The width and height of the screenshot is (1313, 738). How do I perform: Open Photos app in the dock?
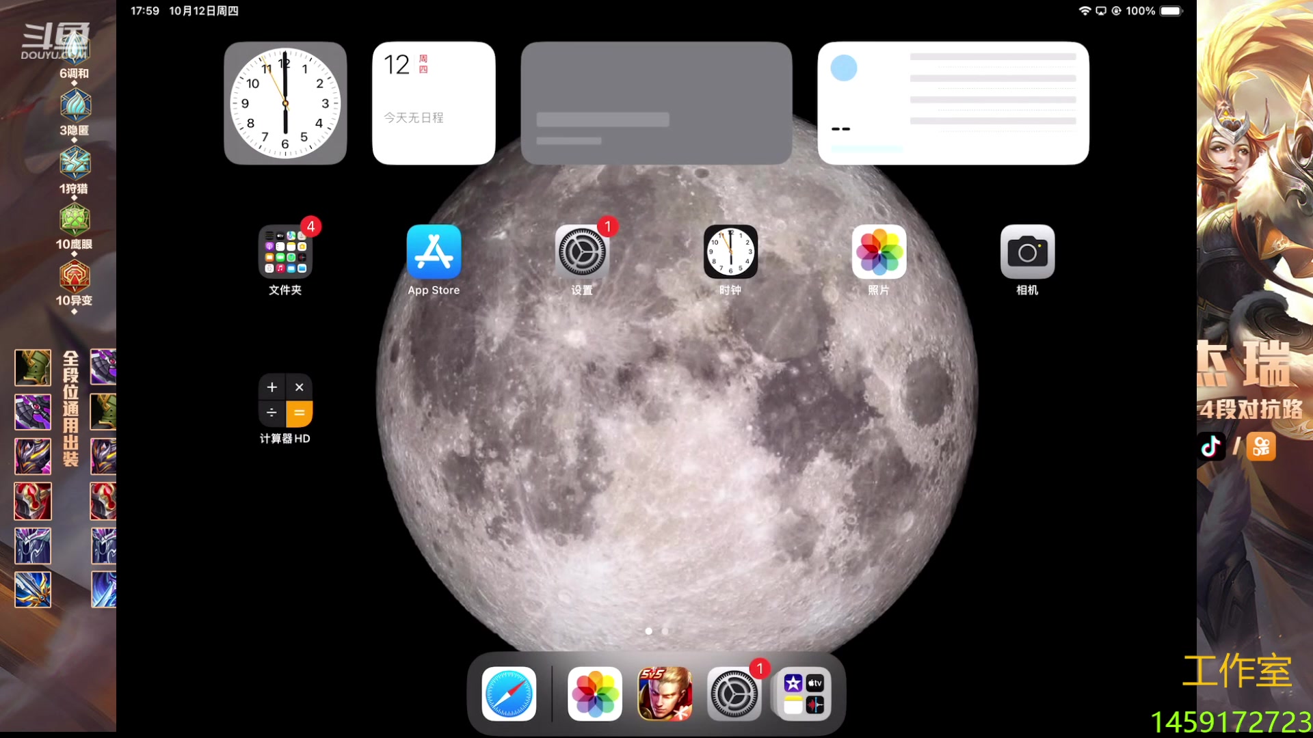pos(595,694)
